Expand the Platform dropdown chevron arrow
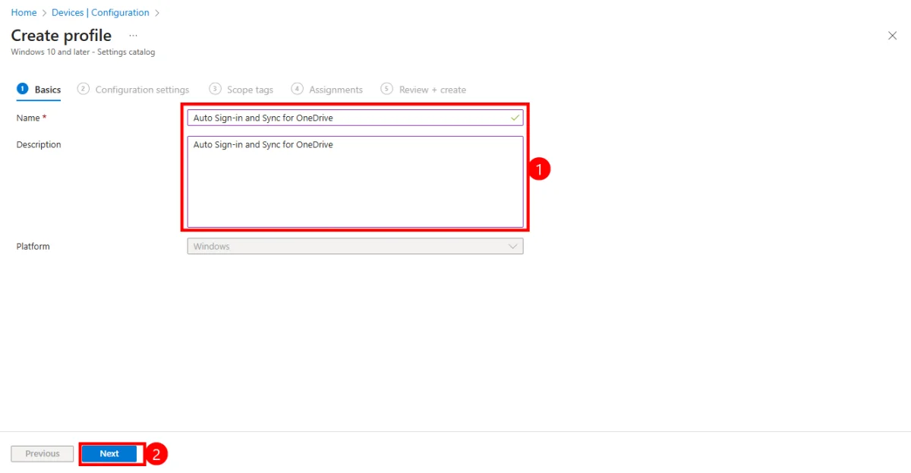 click(513, 246)
